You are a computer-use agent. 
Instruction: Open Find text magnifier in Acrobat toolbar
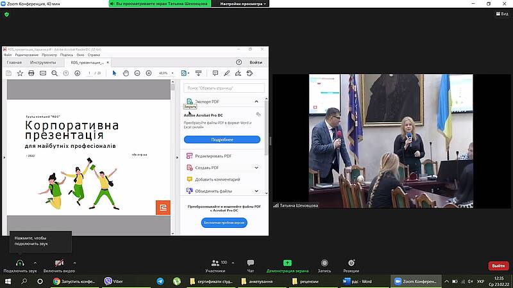pos(55,73)
